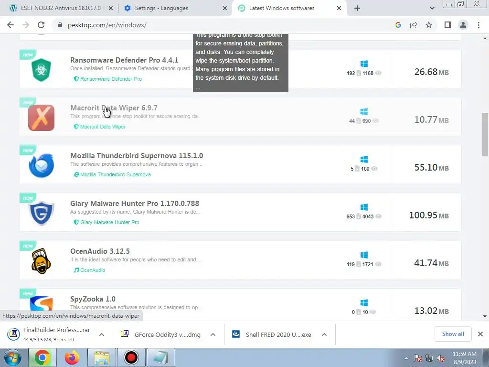Screen dimensions: 489x367
Task: Open Windows Start menu
Action: (12, 357)
